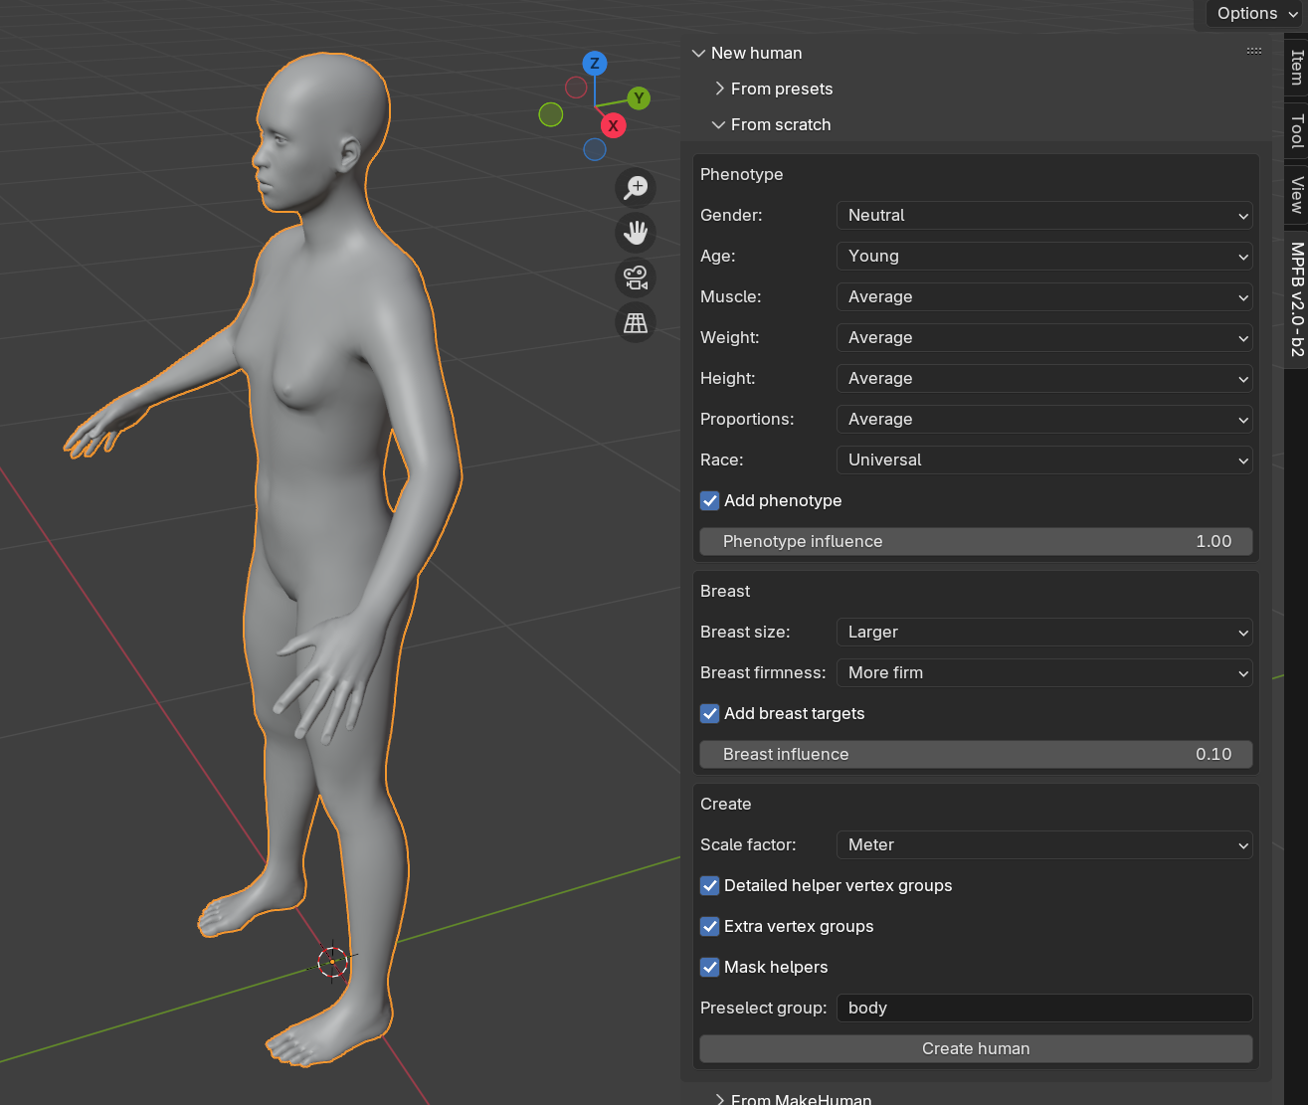Click the pan hand viewport icon

point(636,233)
